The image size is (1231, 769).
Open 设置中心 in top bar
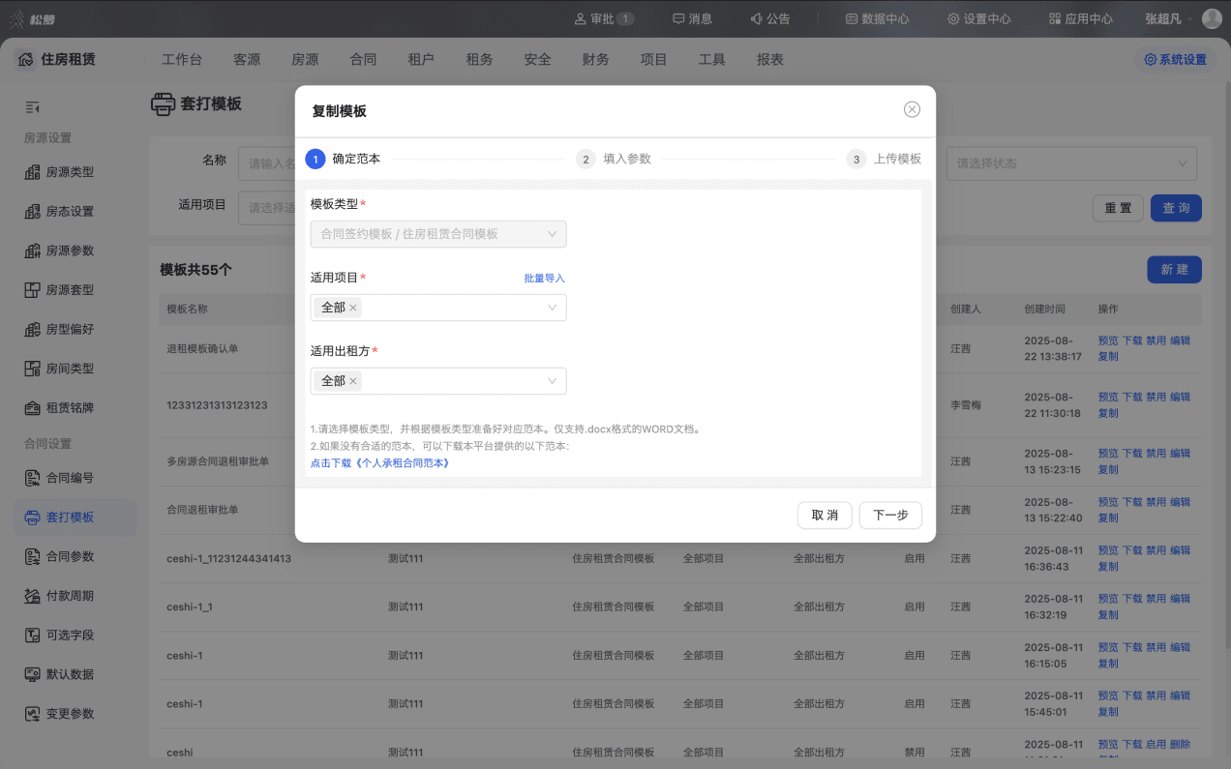(979, 18)
